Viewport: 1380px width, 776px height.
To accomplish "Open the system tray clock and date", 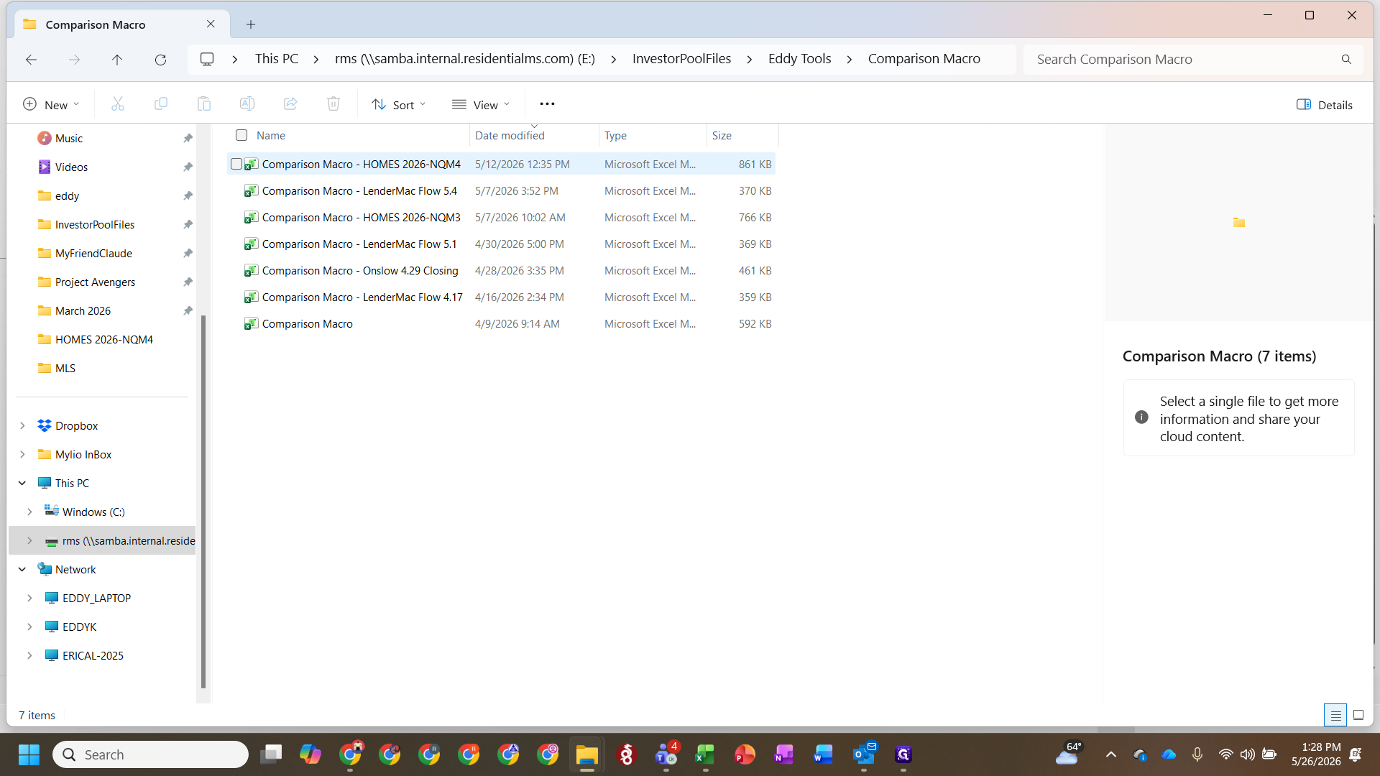I will tap(1316, 754).
